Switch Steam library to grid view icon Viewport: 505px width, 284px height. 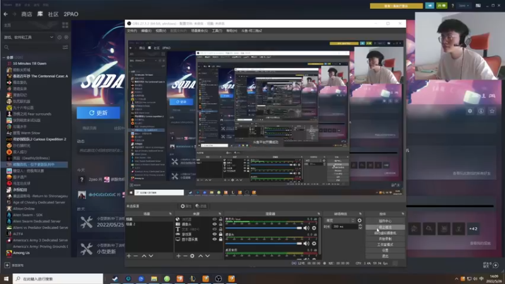pos(65,25)
